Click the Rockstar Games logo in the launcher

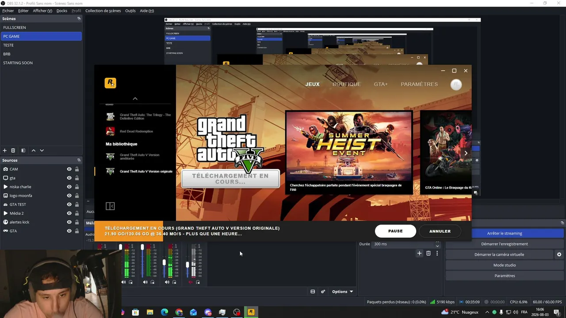(110, 83)
